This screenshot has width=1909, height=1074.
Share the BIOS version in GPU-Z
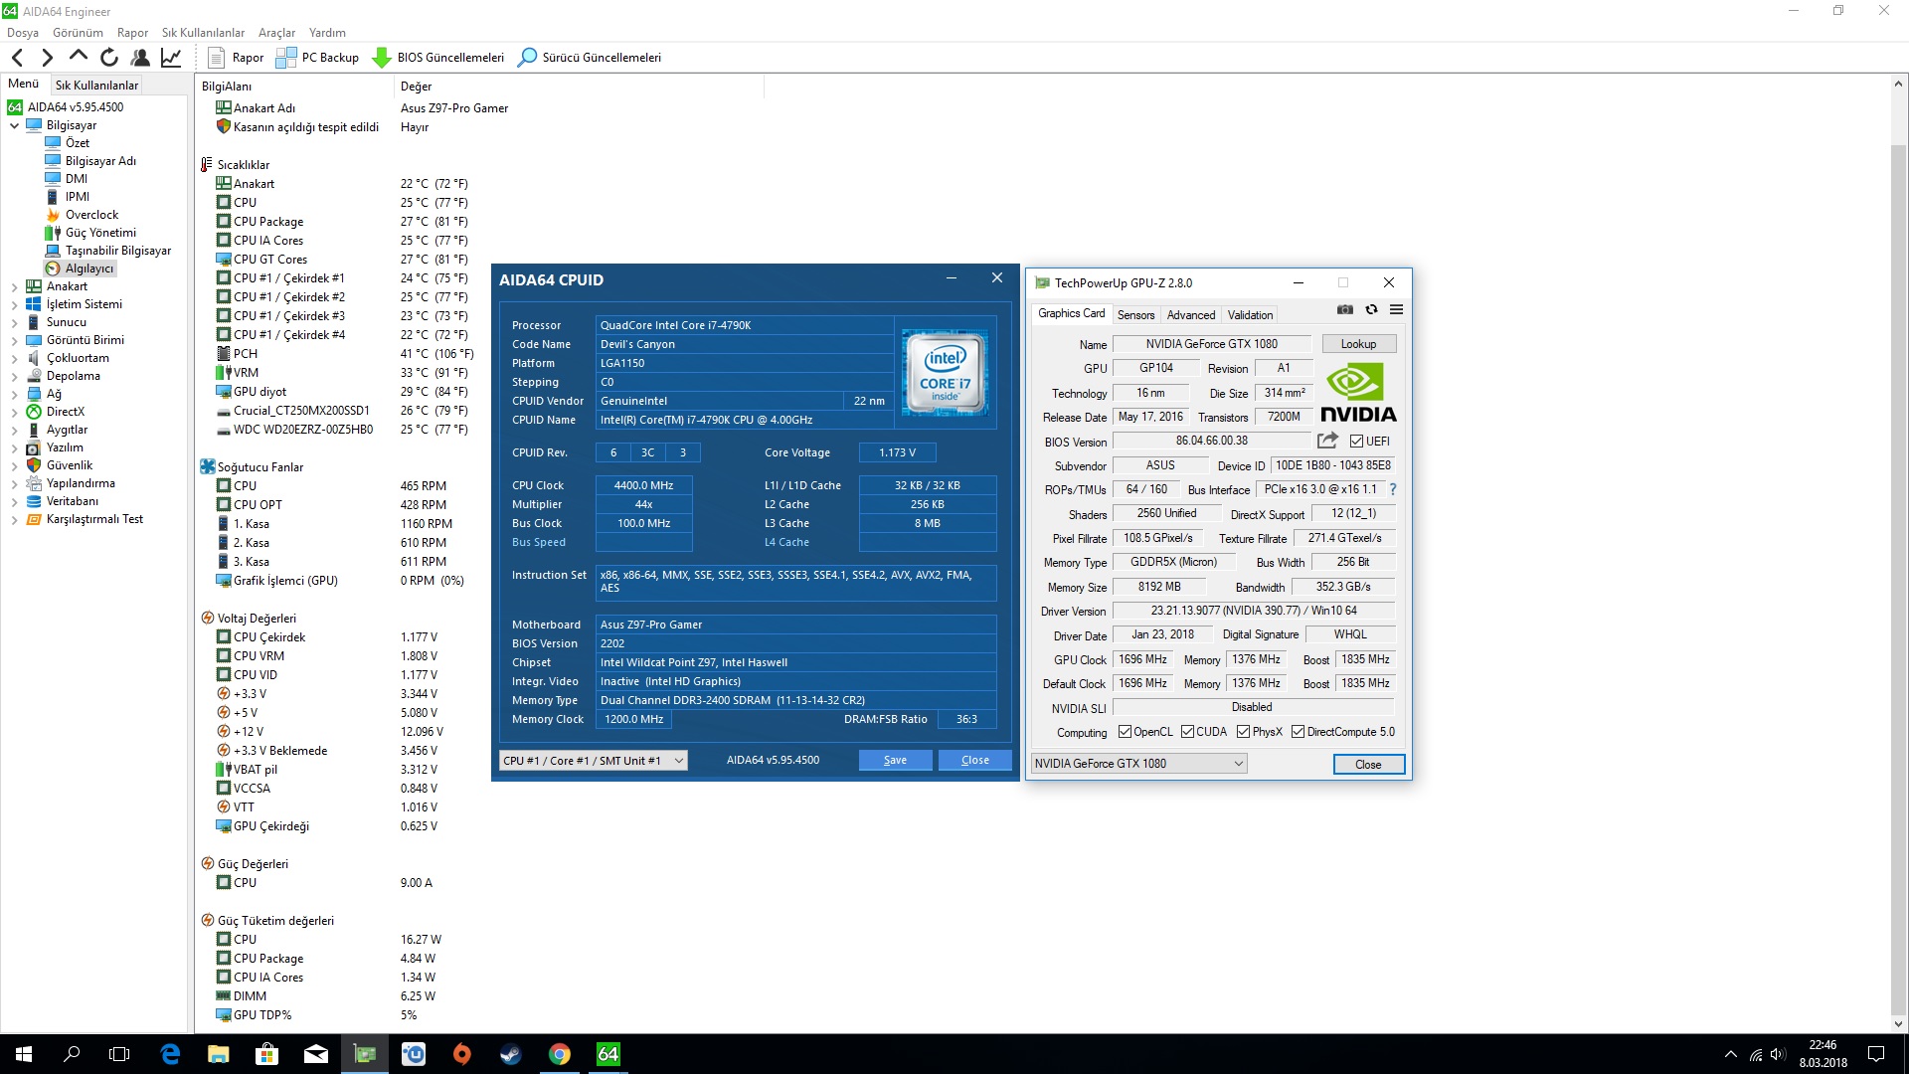coord(1327,441)
